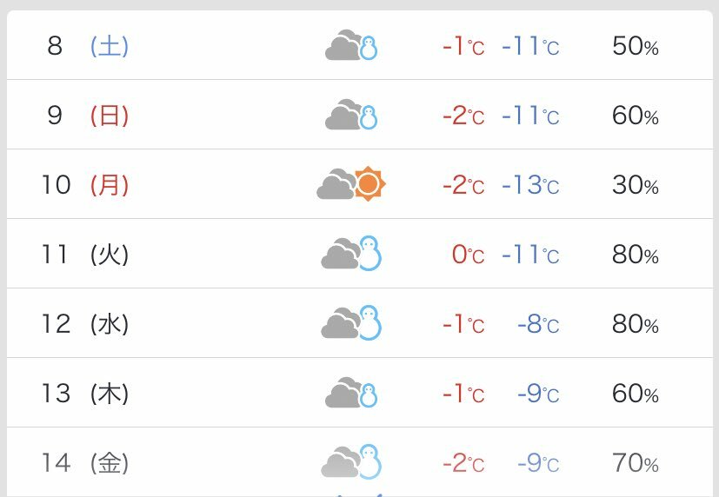The image size is (719, 497).
Task: Select the Friday (金) day 14 label
Action: [110, 463]
